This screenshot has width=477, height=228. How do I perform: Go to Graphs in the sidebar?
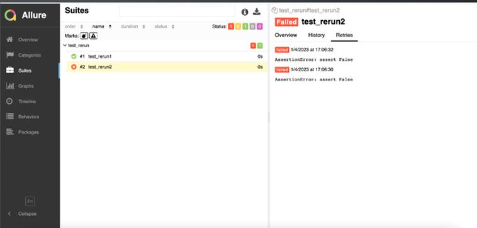(26, 86)
